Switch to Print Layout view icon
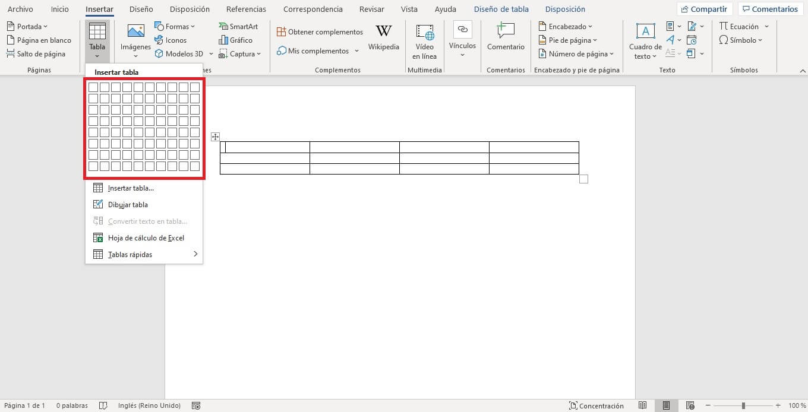Image resolution: width=808 pixels, height=412 pixels. [666, 405]
